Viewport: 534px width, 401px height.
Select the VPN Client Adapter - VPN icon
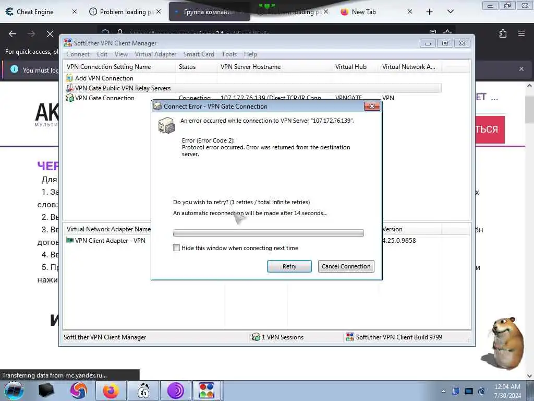click(70, 240)
